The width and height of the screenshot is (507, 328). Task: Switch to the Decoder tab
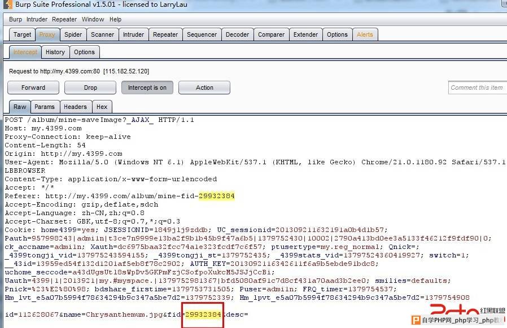pyautogui.click(x=237, y=34)
